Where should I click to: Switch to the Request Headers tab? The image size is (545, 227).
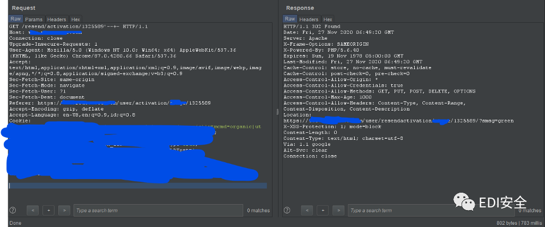tap(57, 19)
